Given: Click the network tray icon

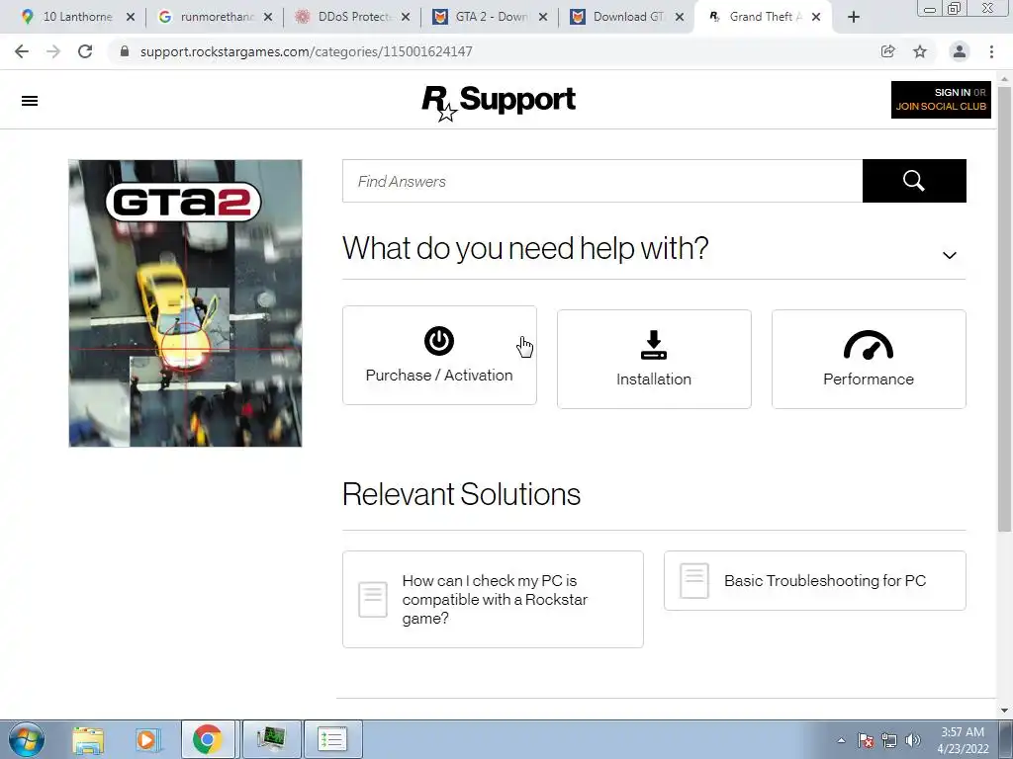Looking at the screenshot, I should pyautogui.click(x=889, y=740).
